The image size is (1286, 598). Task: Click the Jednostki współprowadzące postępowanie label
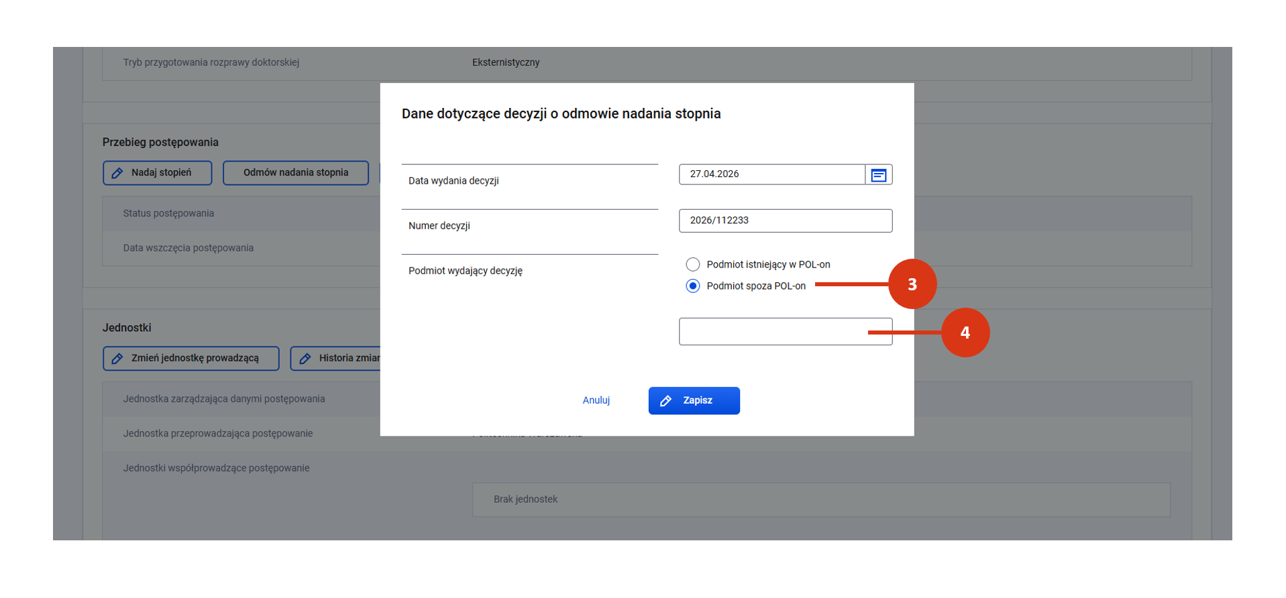tap(216, 468)
